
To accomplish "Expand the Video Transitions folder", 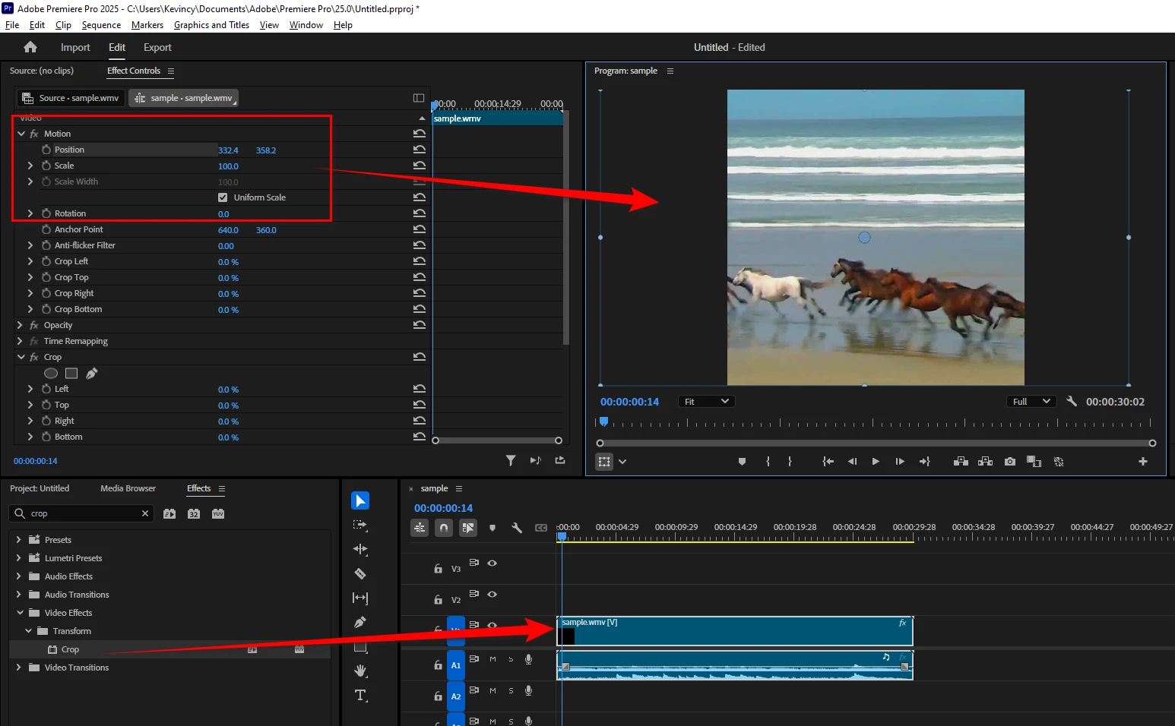I will pos(18,668).
